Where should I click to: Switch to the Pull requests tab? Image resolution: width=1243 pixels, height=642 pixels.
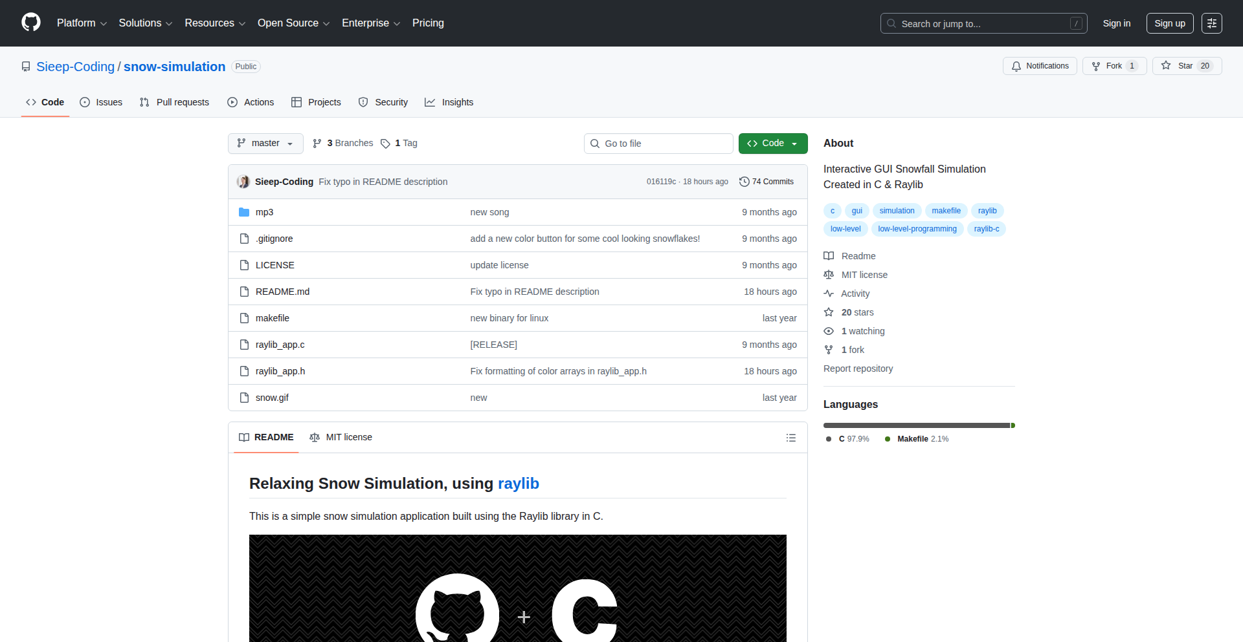[174, 102]
